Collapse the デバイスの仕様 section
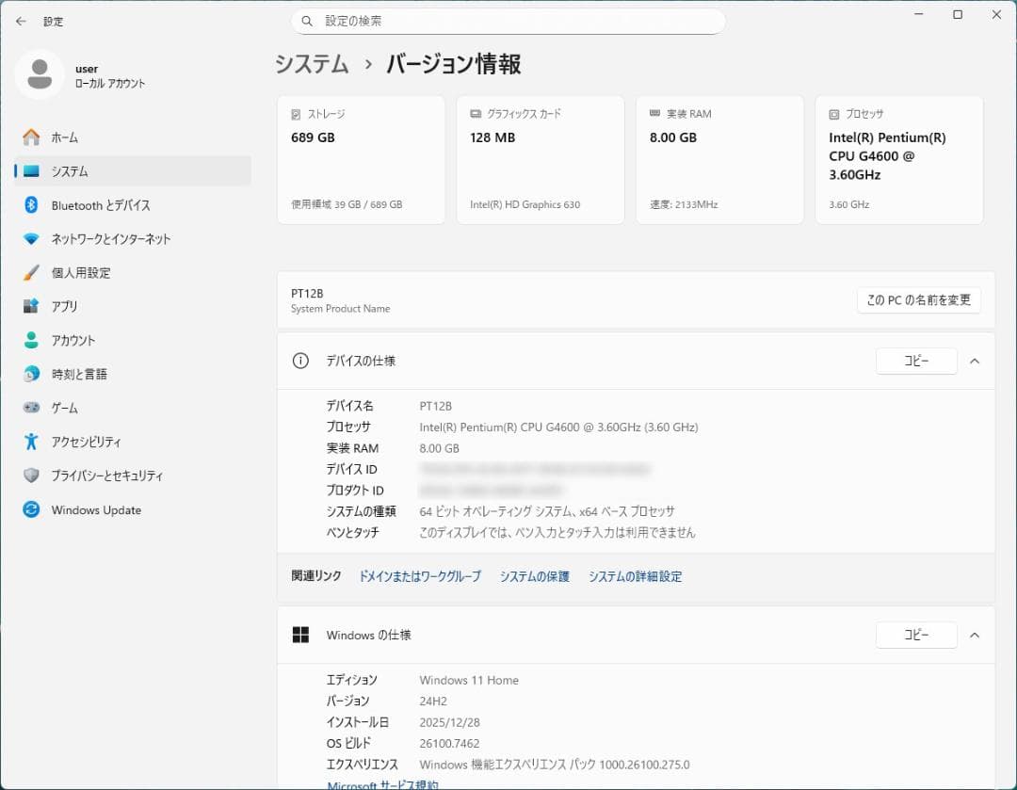The height and width of the screenshot is (790, 1017). point(975,361)
